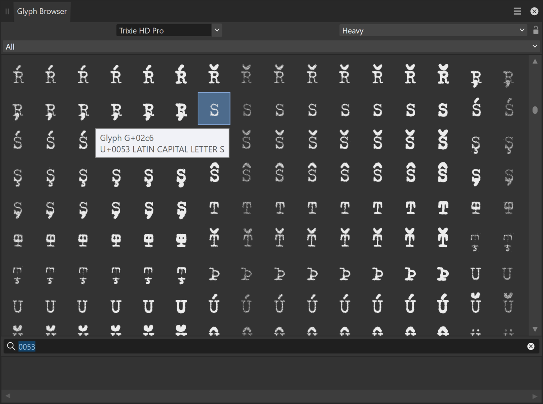
Task: Click the scroll up arrow in glyph grid
Action: tap(535, 61)
